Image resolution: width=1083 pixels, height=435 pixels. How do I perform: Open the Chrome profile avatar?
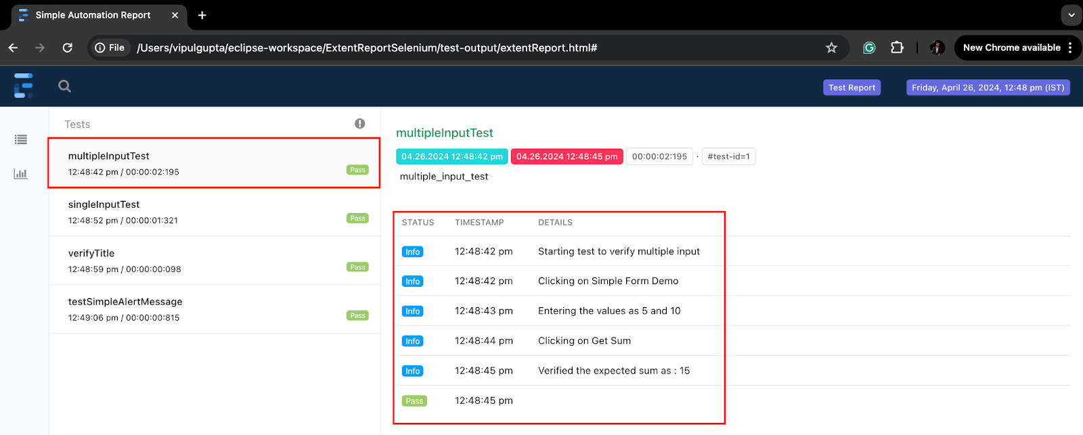point(937,48)
